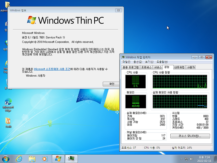Launch Internet Explorer from the taskbar

tap(19, 159)
